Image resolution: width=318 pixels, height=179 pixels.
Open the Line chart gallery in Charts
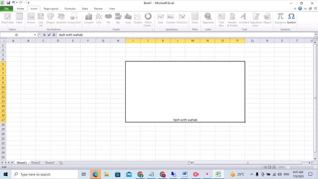pos(99,19)
